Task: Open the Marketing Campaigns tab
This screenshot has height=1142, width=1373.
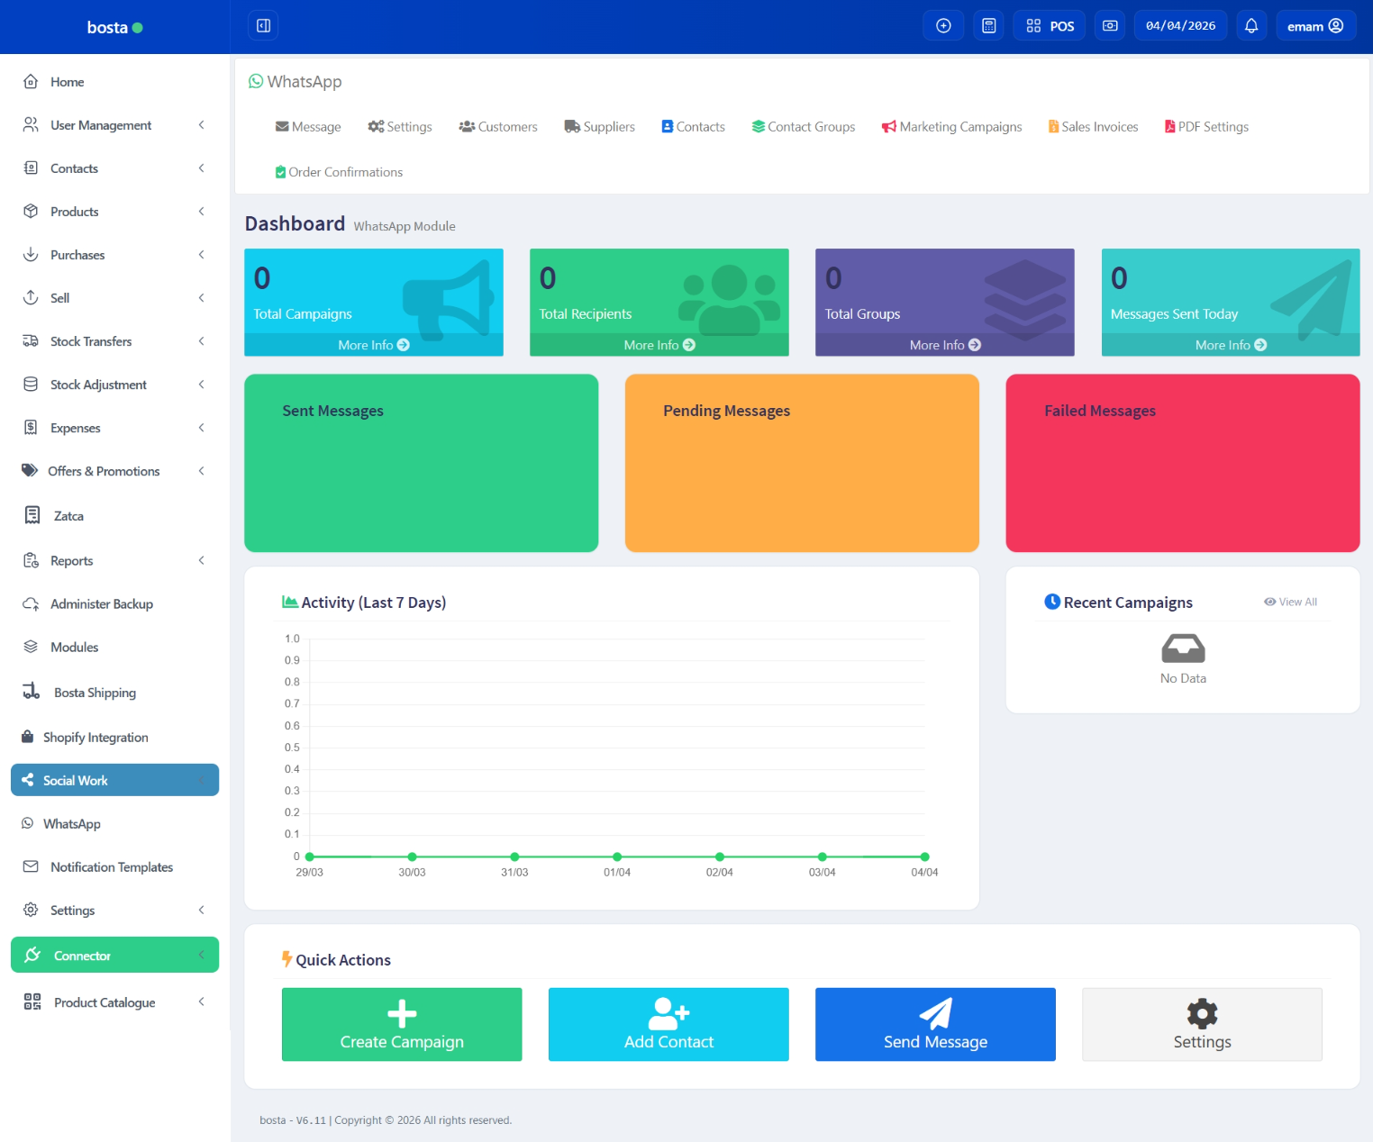Action: click(951, 127)
